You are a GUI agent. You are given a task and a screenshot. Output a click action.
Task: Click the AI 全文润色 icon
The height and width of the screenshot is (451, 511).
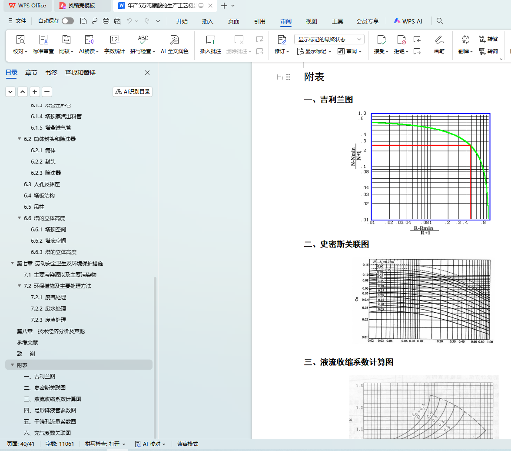[x=174, y=40]
